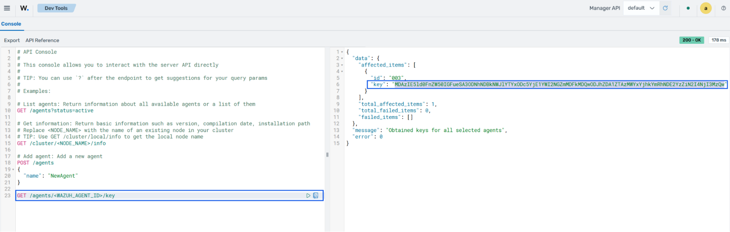
Task: Click the "id": "003" response line
Action: [388, 78]
